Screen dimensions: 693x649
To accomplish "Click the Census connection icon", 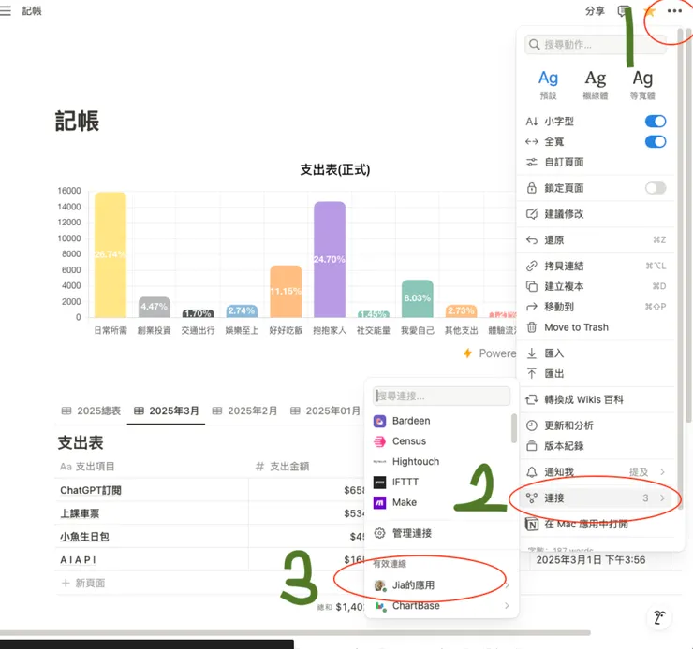I will pyautogui.click(x=379, y=441).
